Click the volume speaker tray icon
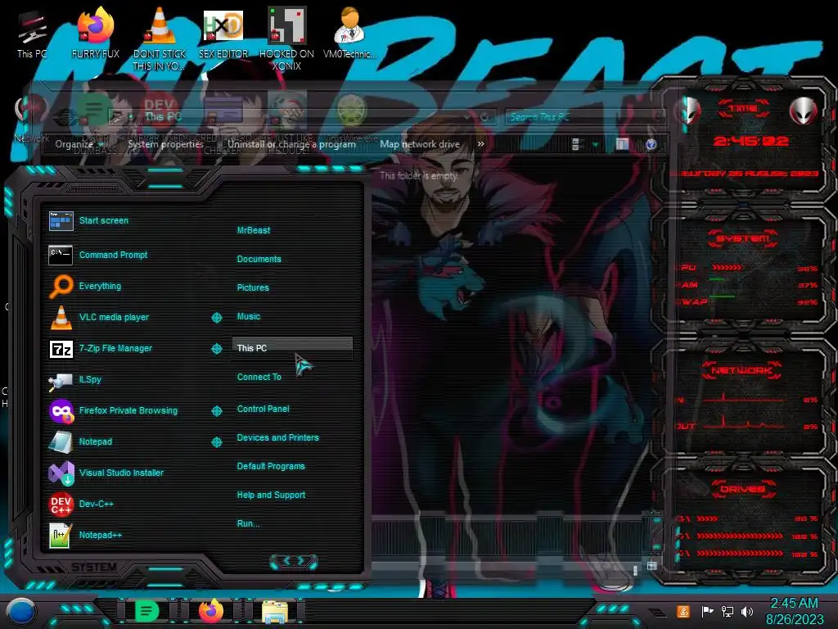 747,611
